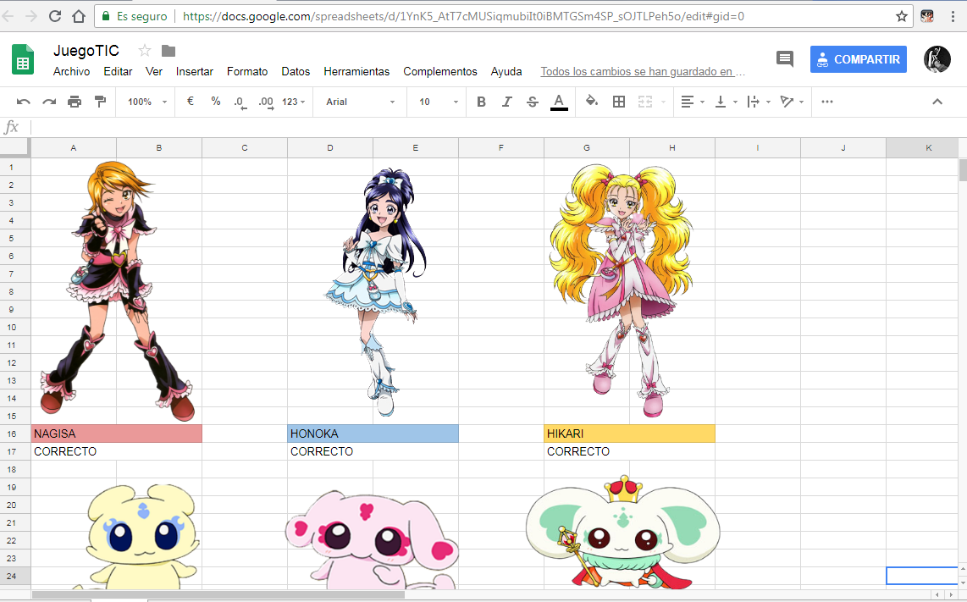Image resolution: width=967 pixels, height=602 pixels.
Task: Open horizontal align dropdown
Action: click(x=693, y=102)
